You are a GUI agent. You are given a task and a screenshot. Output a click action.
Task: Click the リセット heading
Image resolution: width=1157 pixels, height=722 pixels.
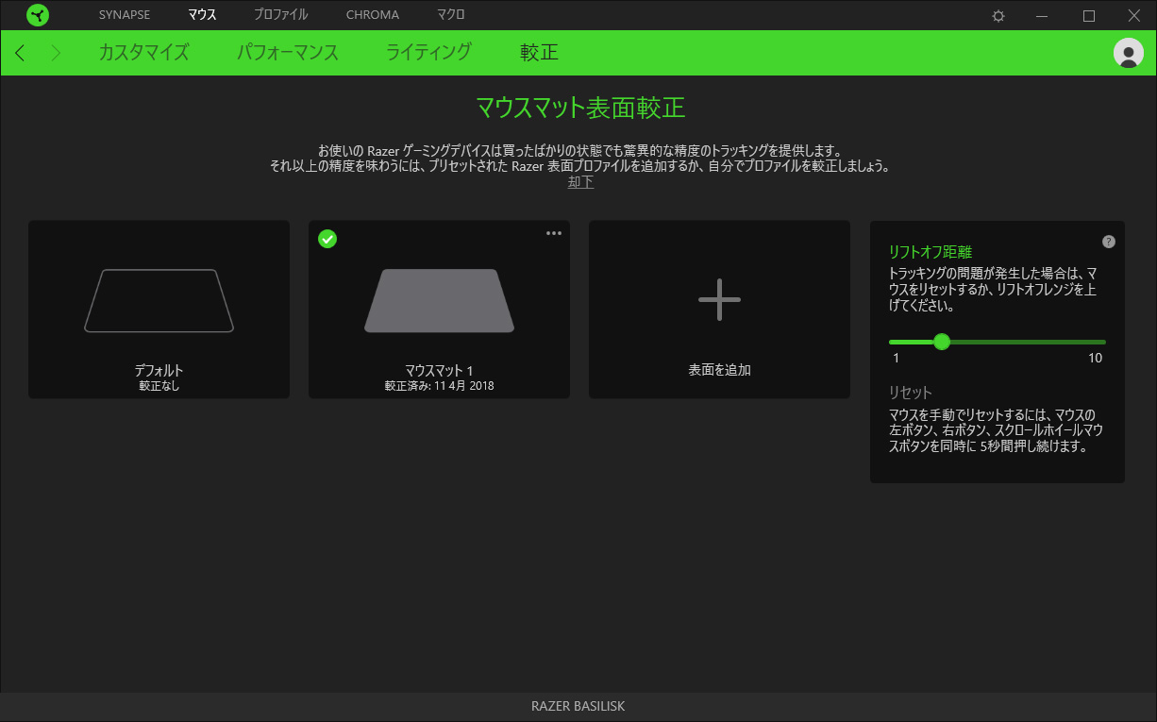point(910,393)
